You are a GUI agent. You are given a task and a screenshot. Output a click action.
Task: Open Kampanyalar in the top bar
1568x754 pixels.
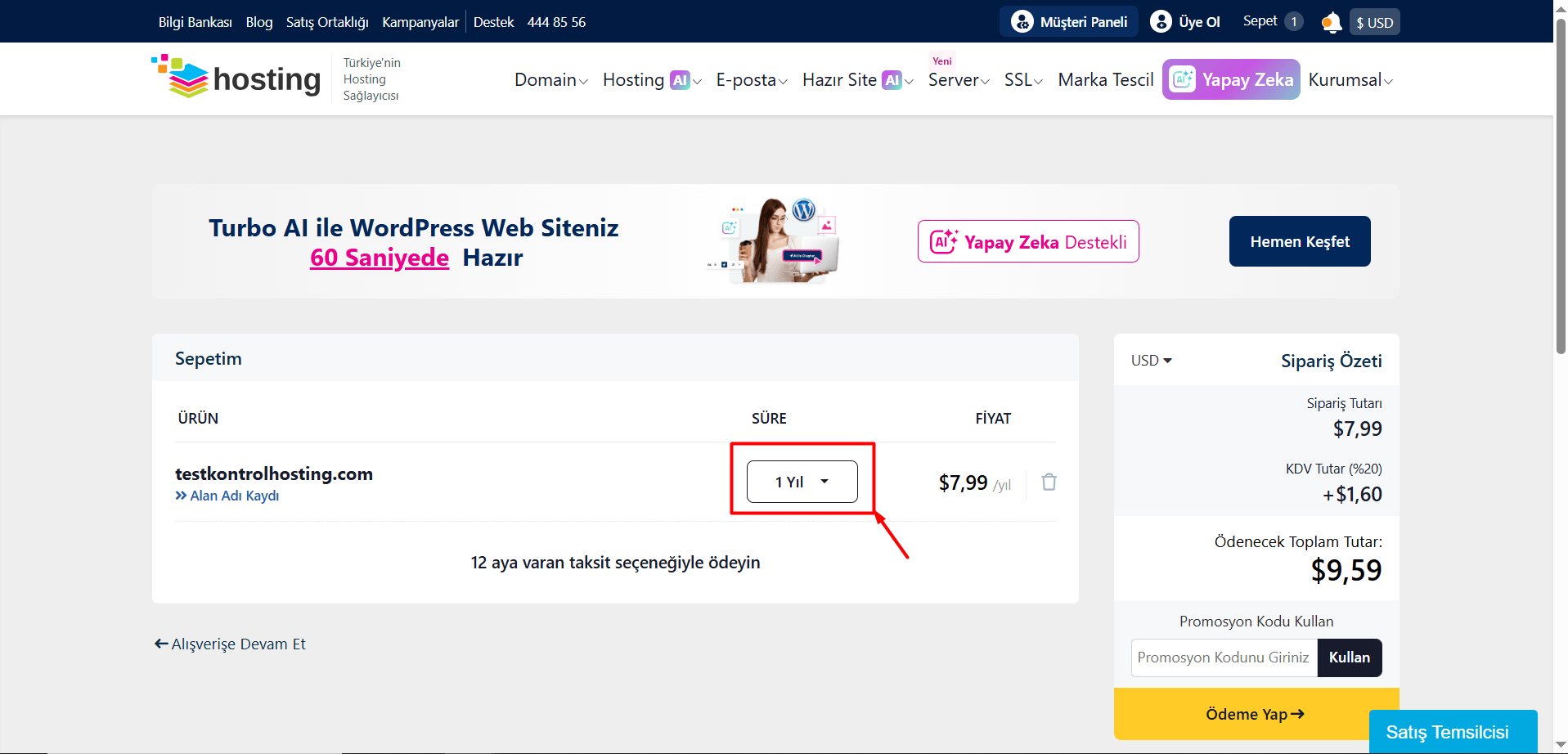tap(420, 22)
